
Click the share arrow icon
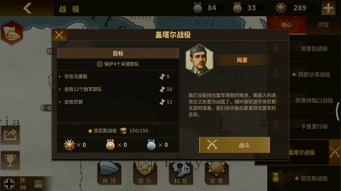(x=10, y=135)
